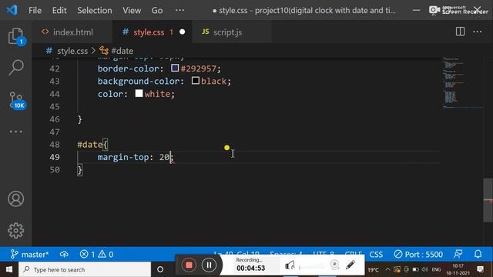Pause the screen recording
The width and height of the screenshot is (493, 277).
[209, 265]
